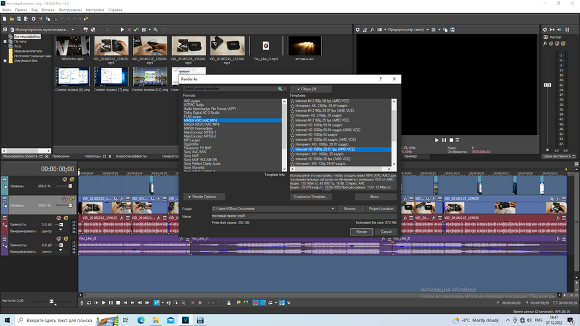Image resolution: width=580 pixels, height=326 pixels.
Task: Open the Filters Off dropdown
Action: tap(310, 89)
